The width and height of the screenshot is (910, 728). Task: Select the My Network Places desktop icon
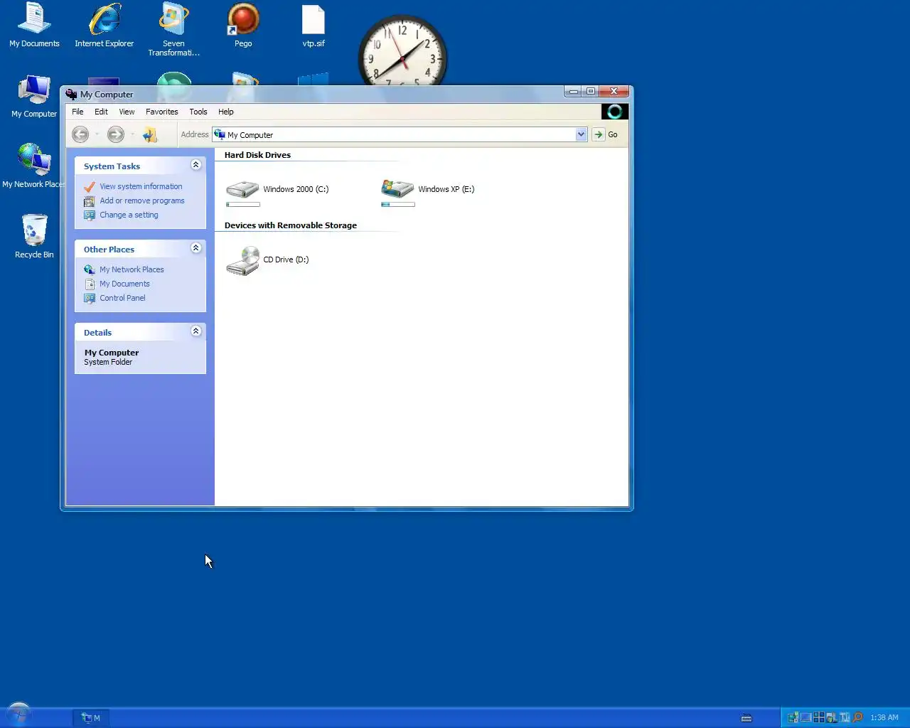34,166
